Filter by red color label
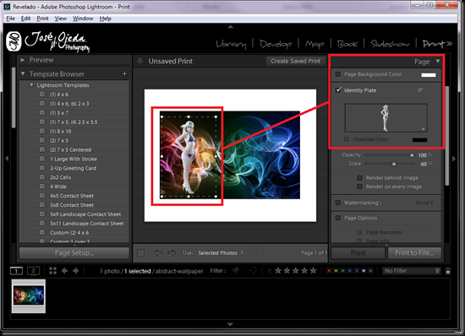This screenshot has height=336, width=465. pyautogui.click(x=329, y=271)
